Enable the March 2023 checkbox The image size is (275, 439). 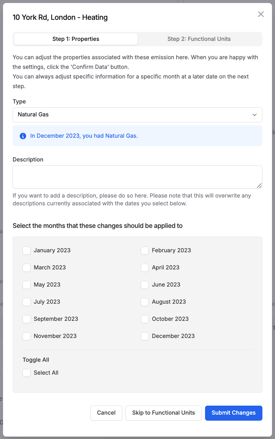tap(27, 268)
